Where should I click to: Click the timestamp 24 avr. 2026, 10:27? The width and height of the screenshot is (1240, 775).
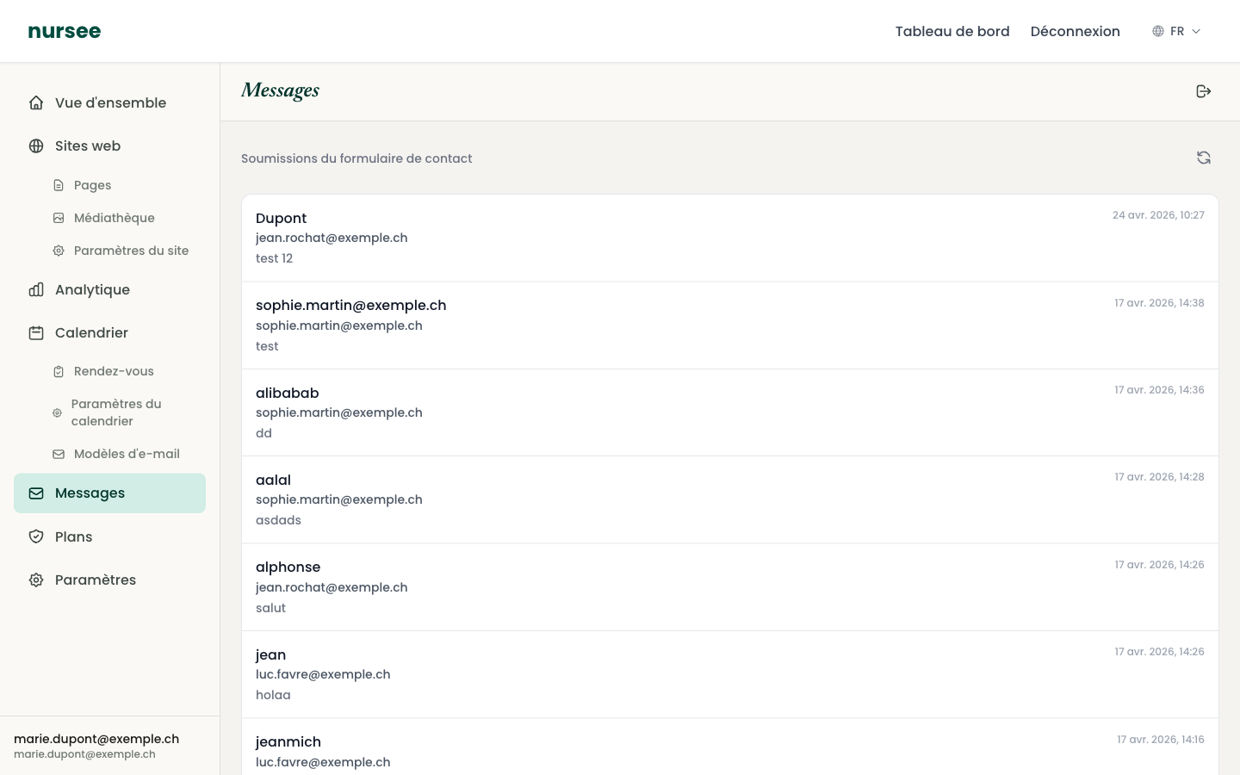point(1158,215)
